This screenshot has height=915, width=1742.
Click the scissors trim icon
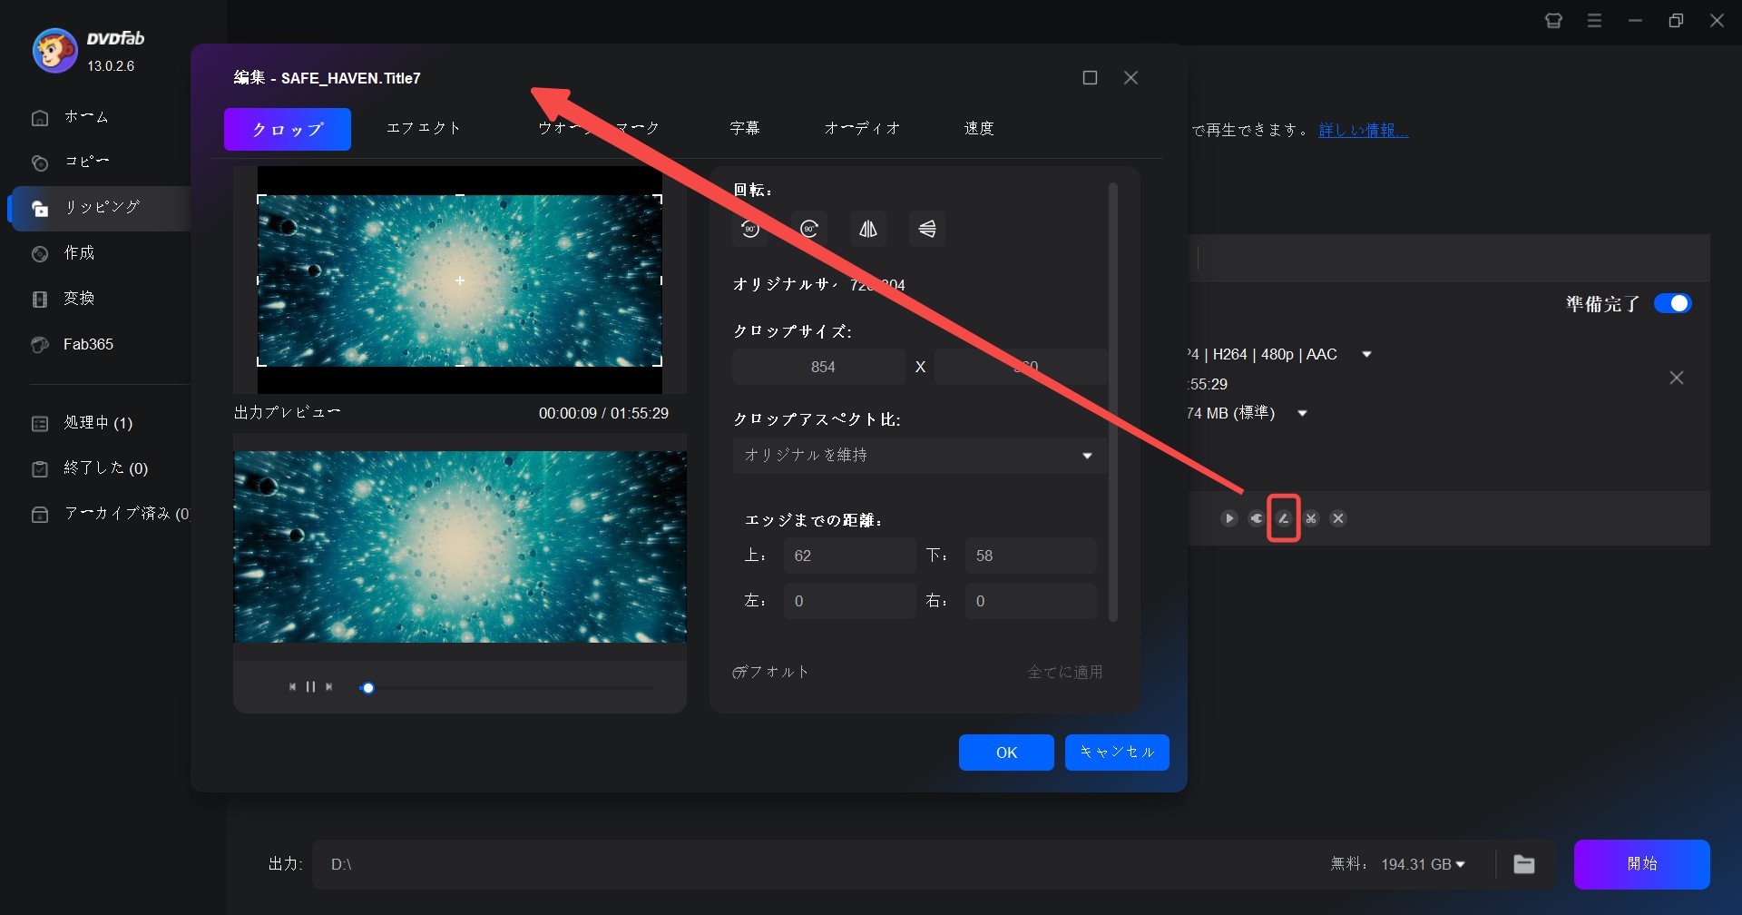point(1311,518)
